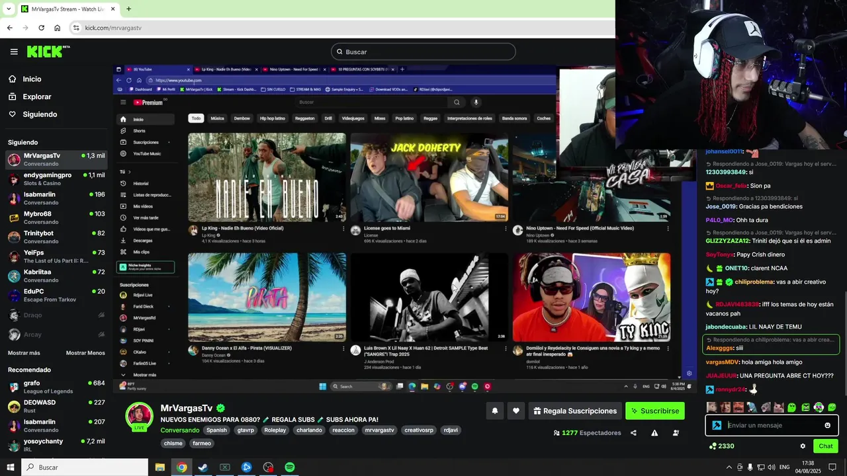847x476 pixels.
Task: Open File Explorer from the taskbar
Action: 160,467
